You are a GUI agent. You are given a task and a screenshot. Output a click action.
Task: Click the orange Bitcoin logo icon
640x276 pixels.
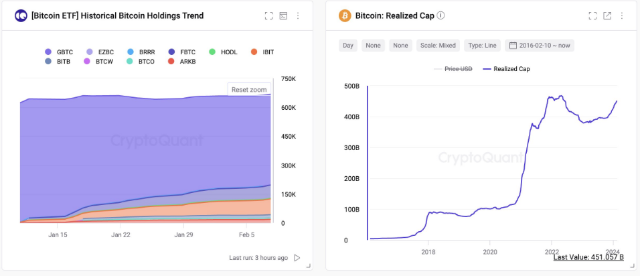tap(345, 15)
